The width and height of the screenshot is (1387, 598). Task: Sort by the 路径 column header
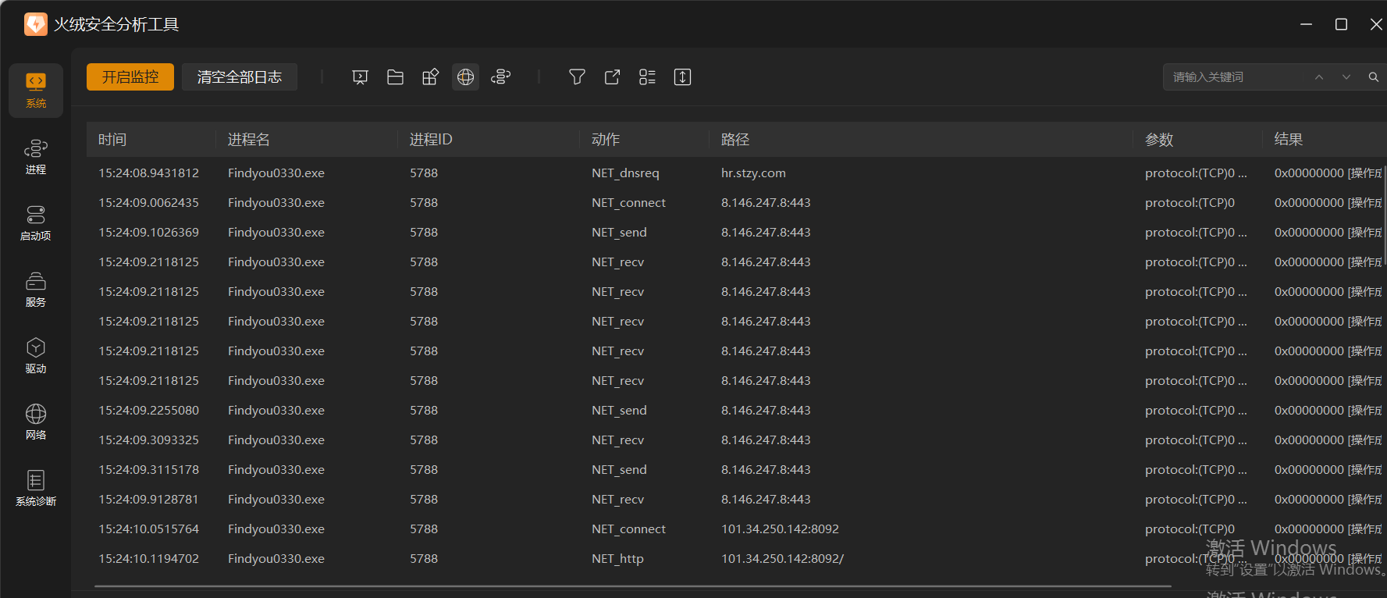tap(921, 140)
